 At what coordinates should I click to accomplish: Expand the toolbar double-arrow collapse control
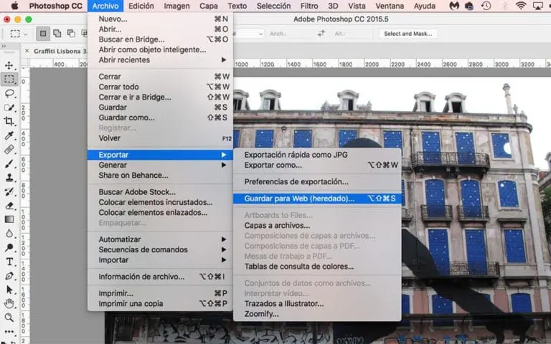point(4,46)
